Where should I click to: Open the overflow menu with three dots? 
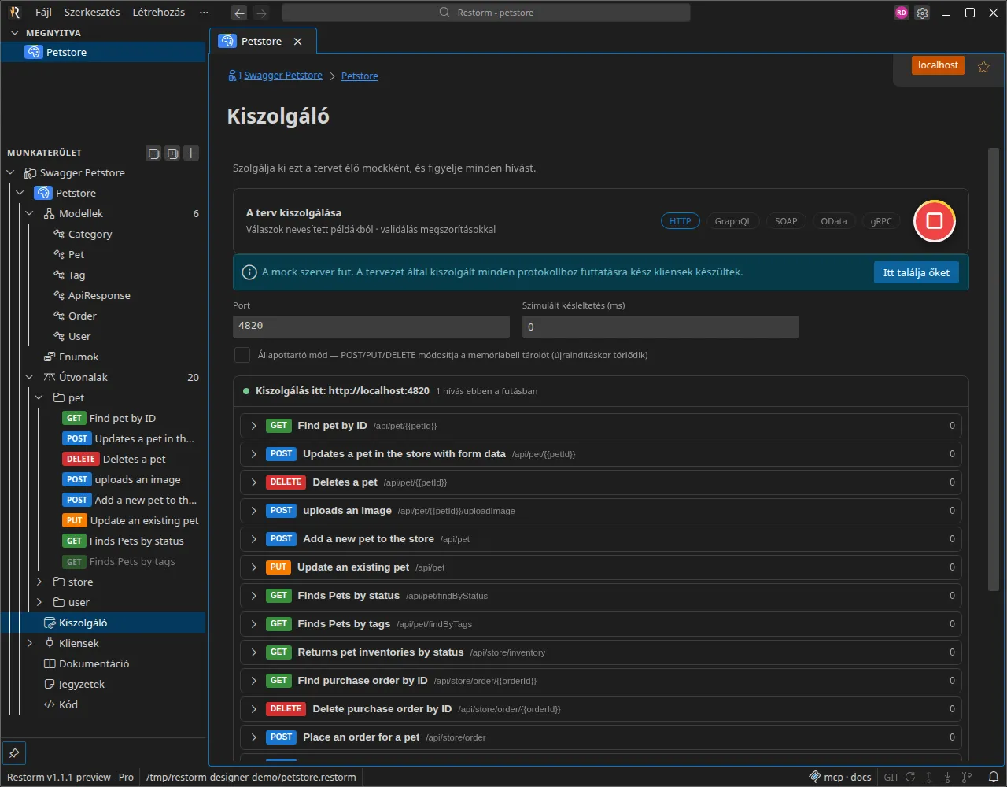[205, 13]
